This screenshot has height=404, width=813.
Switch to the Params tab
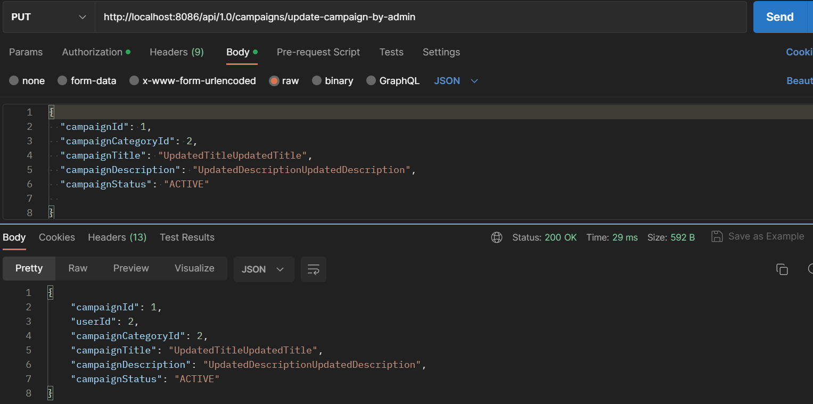[x=26, y=52]
